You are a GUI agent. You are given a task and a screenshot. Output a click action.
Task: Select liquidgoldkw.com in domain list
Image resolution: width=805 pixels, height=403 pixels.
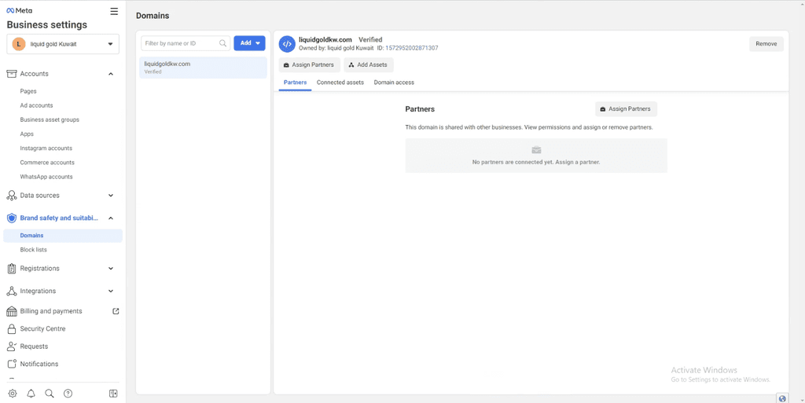click(x=203, y=68)
